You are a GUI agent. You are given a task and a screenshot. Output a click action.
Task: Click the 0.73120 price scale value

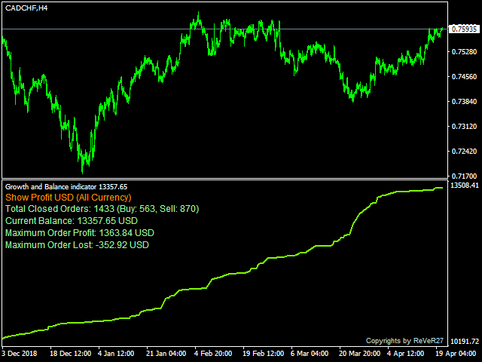[x=464, y=127]
